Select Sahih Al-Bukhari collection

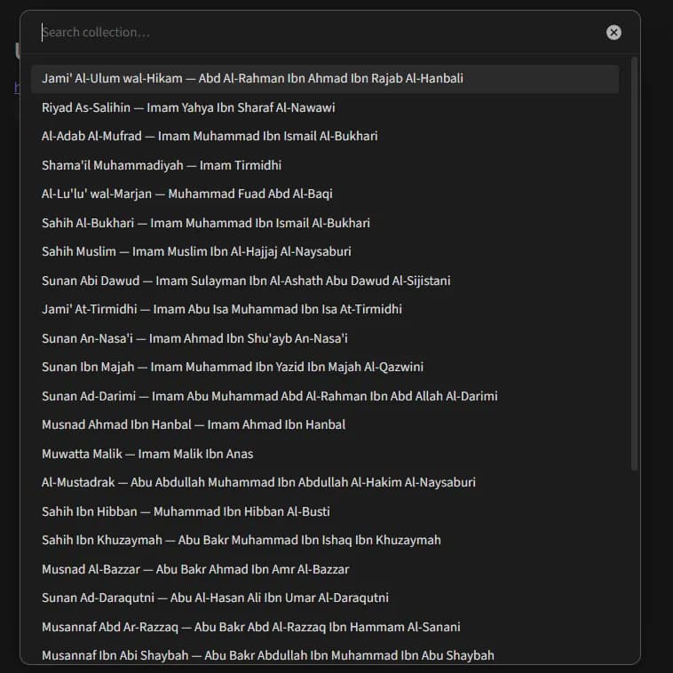click(x=325, y=223)
